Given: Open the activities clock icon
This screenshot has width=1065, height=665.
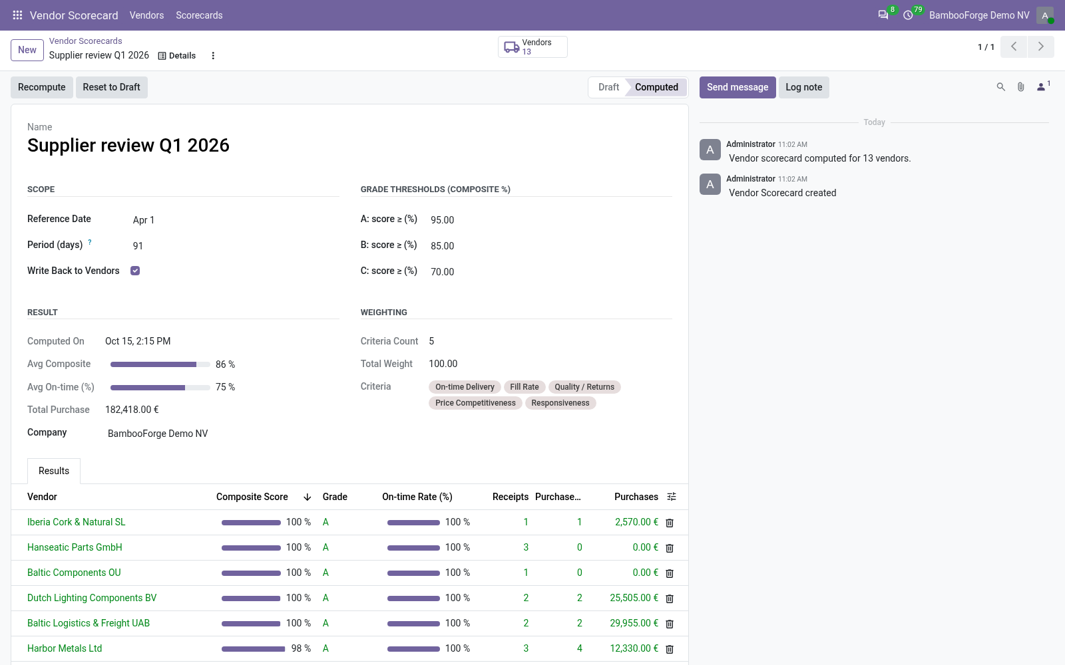Looking at the screenshot, I should (x=908, y=15).
